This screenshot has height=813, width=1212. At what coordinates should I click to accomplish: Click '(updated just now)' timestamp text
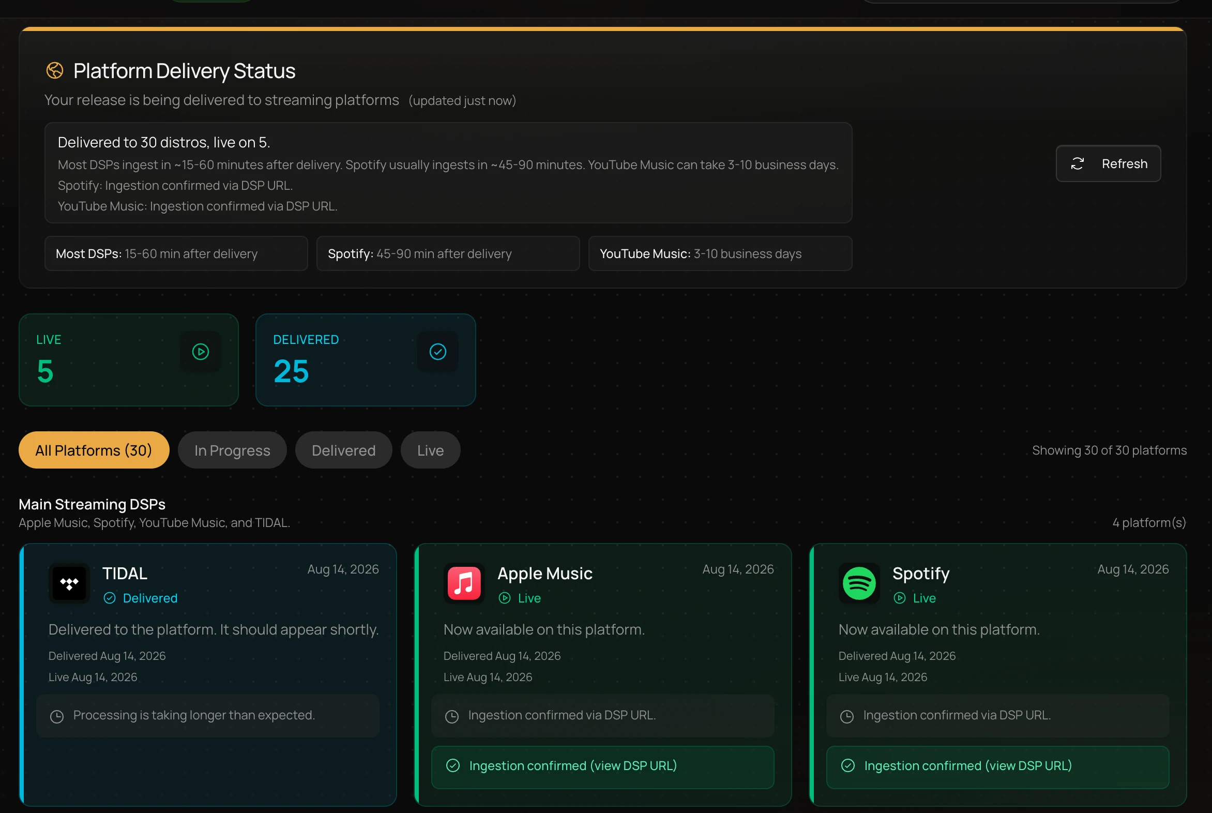pos(462,100)
